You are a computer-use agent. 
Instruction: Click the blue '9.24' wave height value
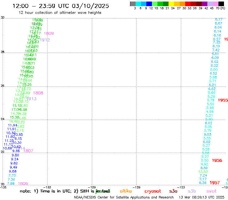15,159
